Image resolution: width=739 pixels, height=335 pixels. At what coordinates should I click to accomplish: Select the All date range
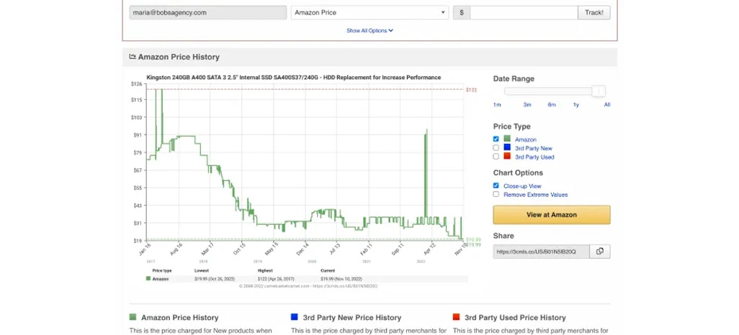607,104
